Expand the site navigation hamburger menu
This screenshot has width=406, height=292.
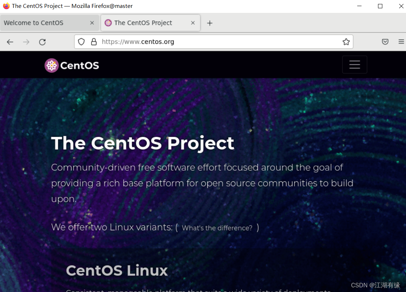tap(354, 65)
